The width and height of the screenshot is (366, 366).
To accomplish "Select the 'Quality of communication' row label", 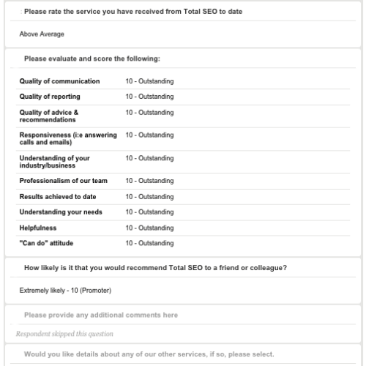I will [x=59, y=81].
